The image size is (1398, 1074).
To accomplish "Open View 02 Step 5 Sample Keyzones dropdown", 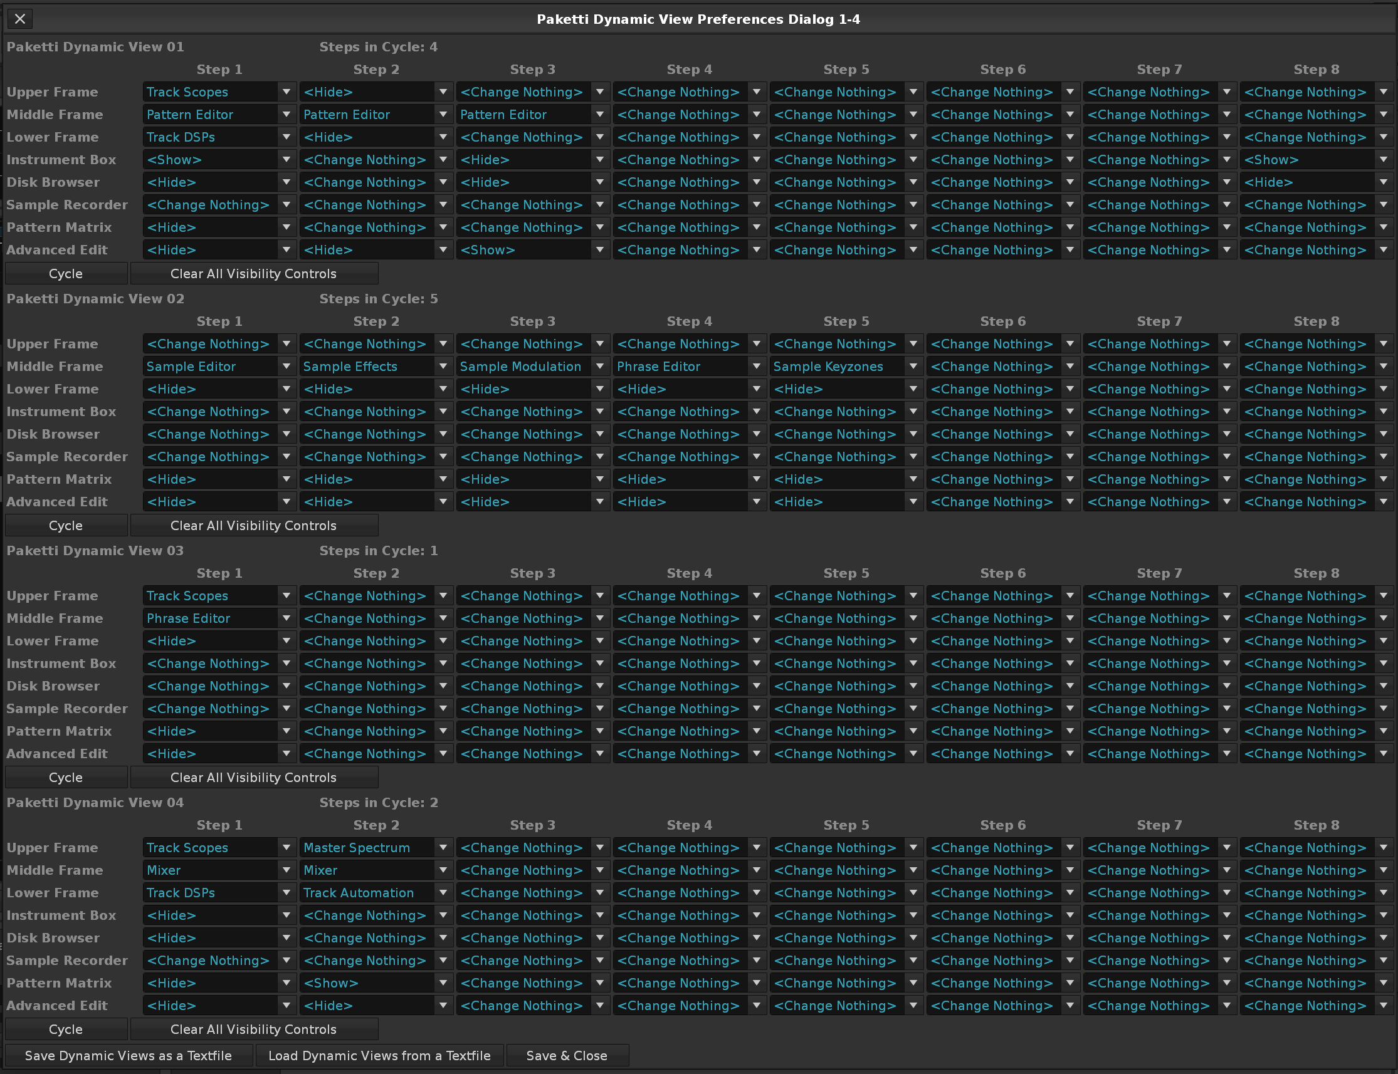I will (844, 367).
